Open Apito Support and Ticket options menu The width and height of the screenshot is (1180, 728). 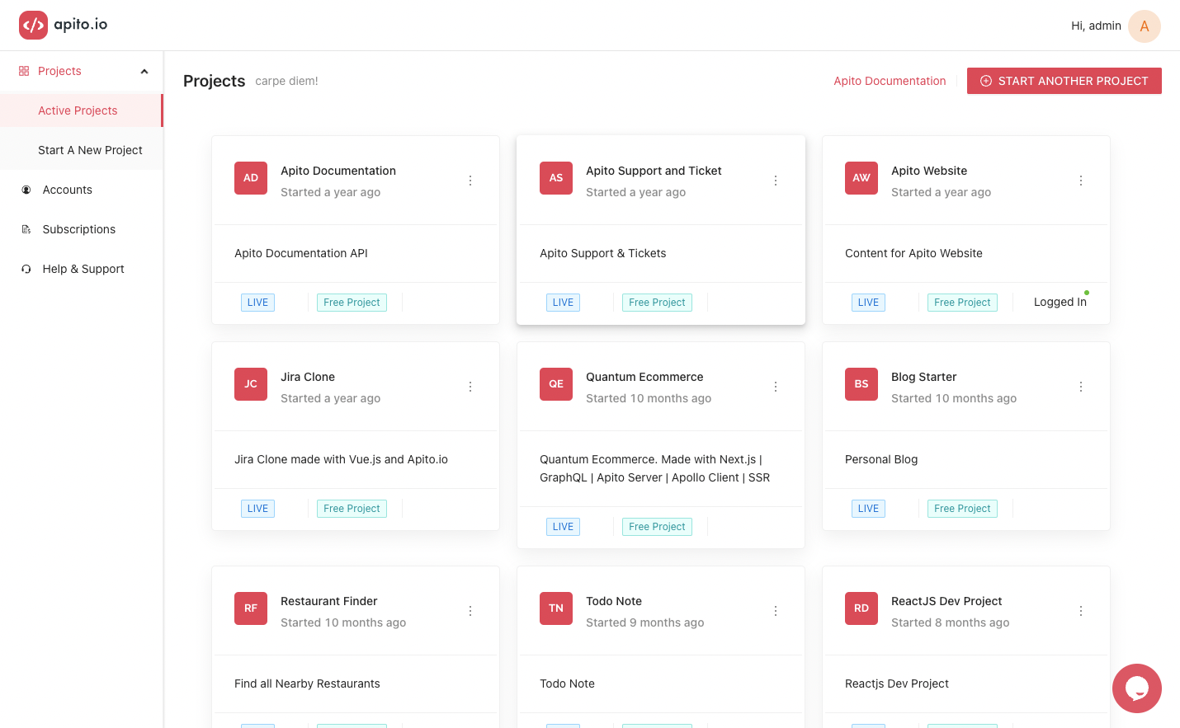tap(776, 181)
